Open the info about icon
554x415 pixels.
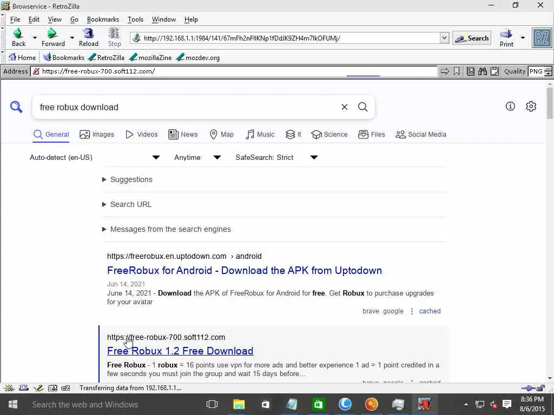click(510, 106)
